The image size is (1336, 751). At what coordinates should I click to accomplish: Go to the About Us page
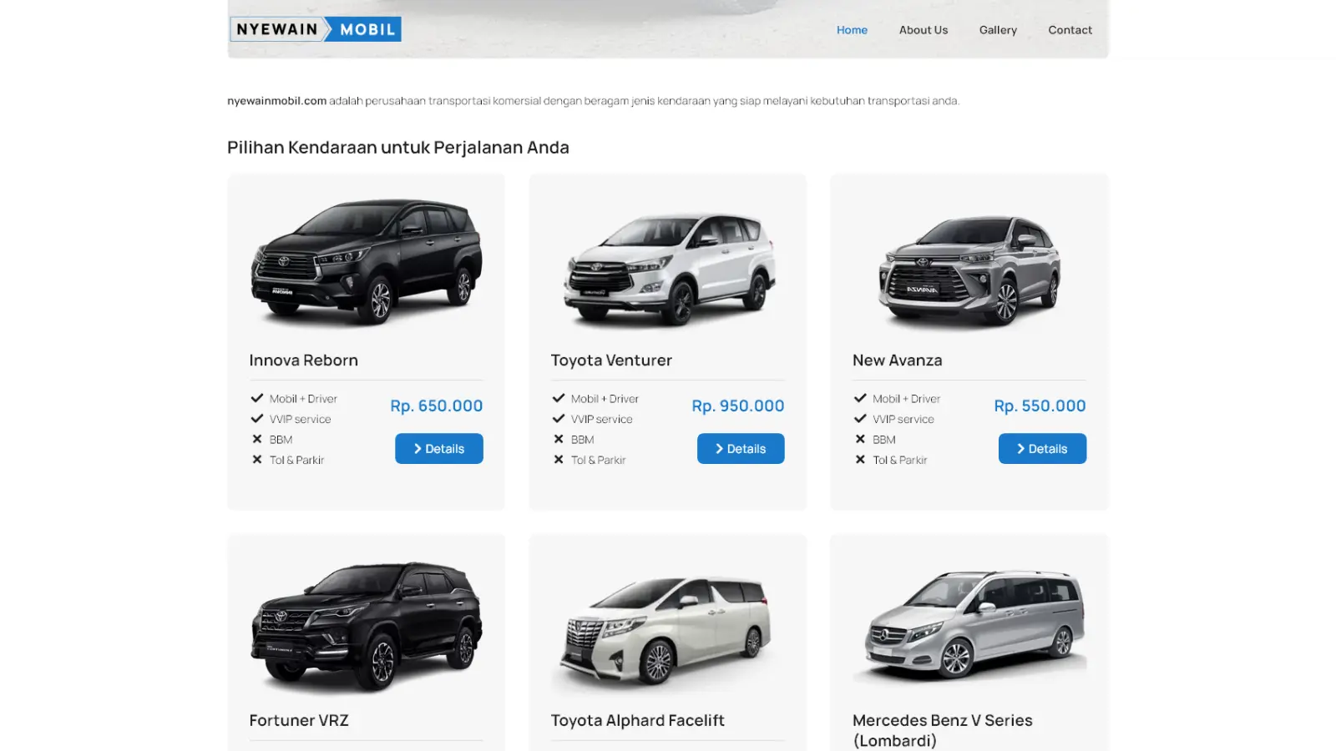click(x=924, y=30)
